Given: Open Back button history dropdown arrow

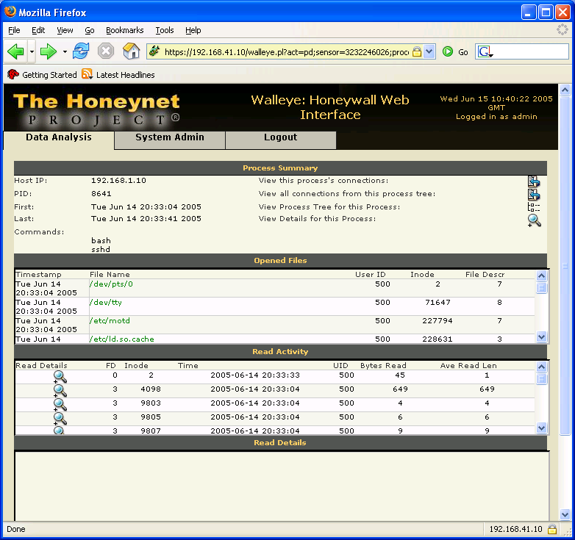Looking at the screenshot, I should (32, 51).
